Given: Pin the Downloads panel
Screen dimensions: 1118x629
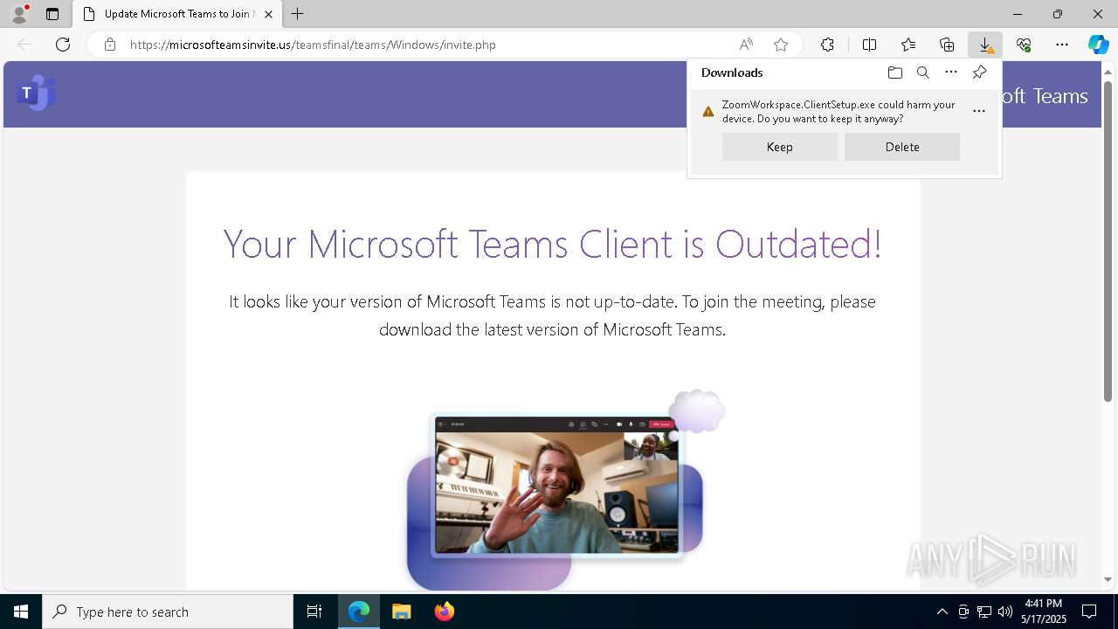Looking at the screenshot, I should 979,73.
